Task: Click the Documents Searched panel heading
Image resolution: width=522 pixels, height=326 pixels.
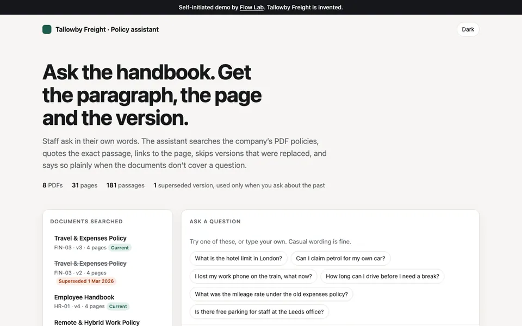Action: tap(86, 222)
